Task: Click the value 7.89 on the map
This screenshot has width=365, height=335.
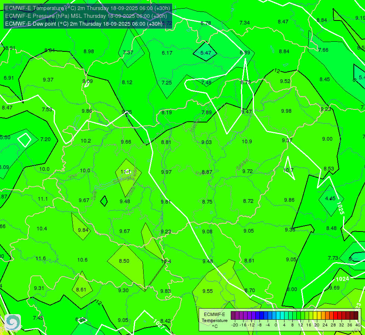Action: (207, 112)
